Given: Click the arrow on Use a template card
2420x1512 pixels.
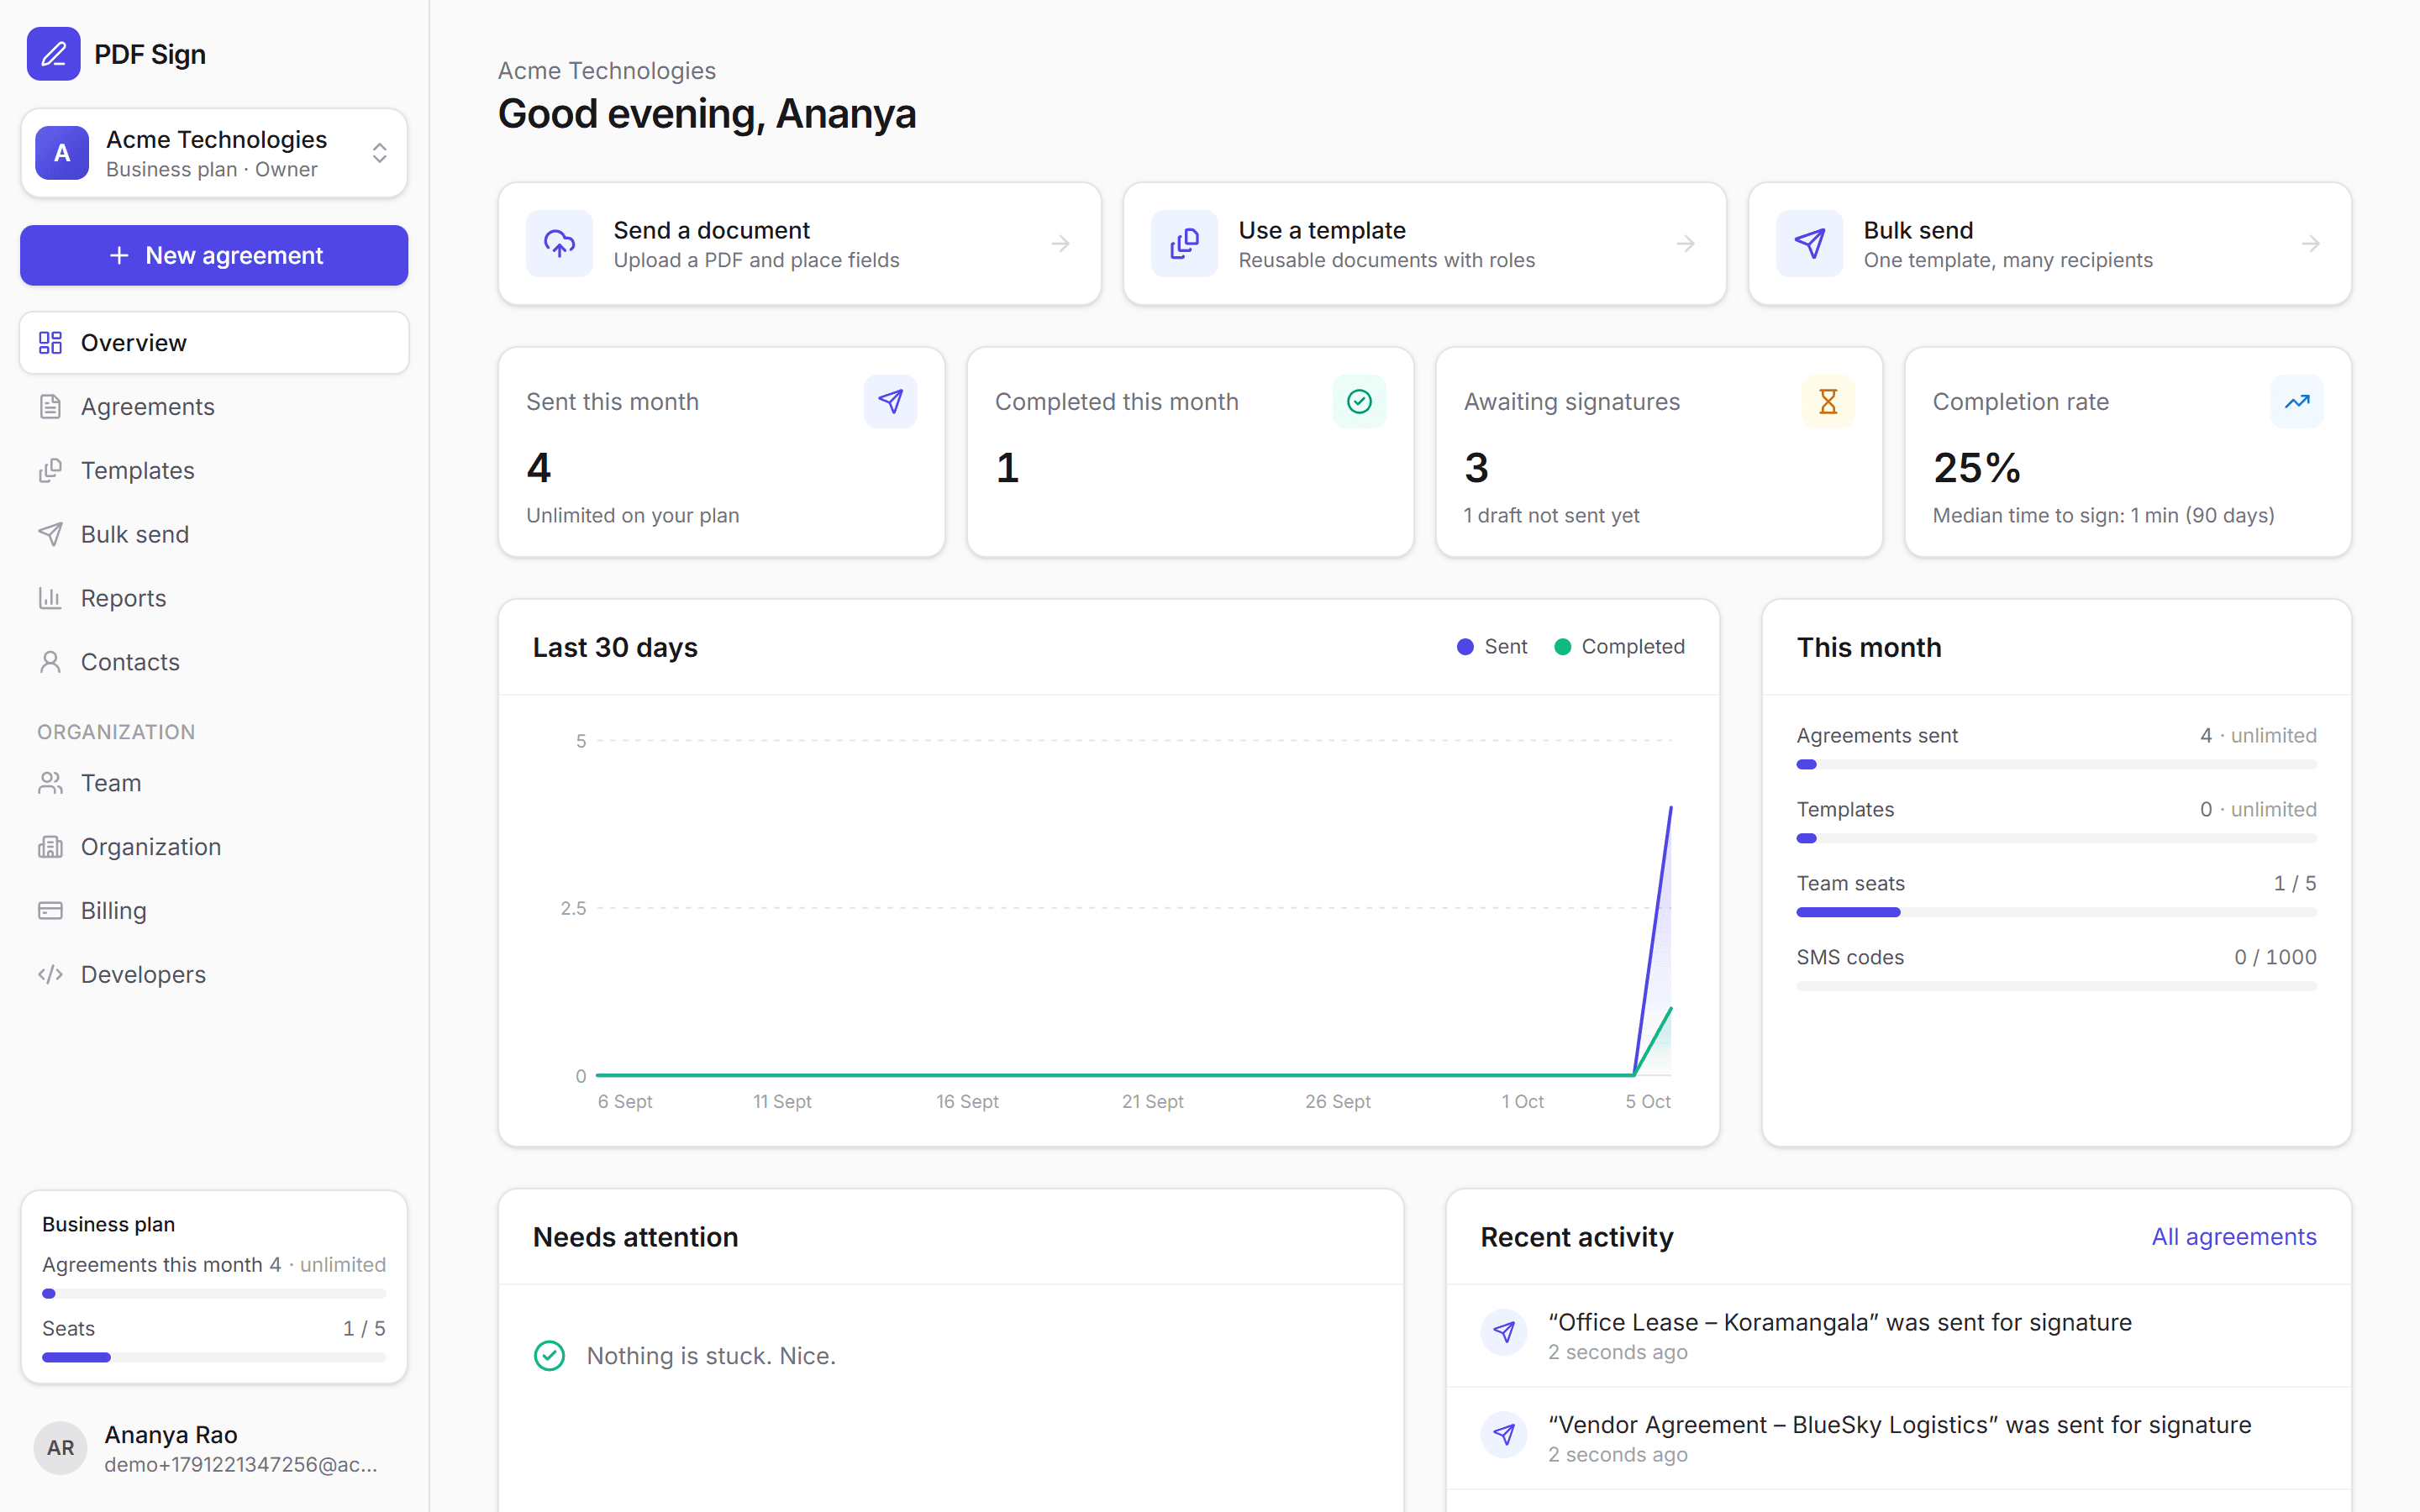Looking at the screenshot, I should (1686, 244).
